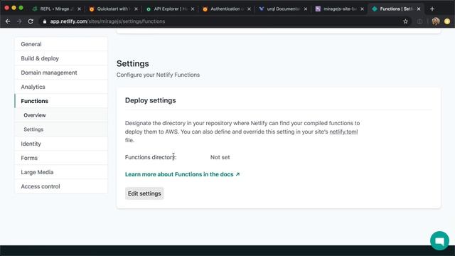Open a new browser tab
The image size is (455, 256).
pos(432,9)
